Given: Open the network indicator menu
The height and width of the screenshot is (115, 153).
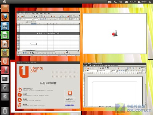Looking at the screenshot, I should click(115, 2).
